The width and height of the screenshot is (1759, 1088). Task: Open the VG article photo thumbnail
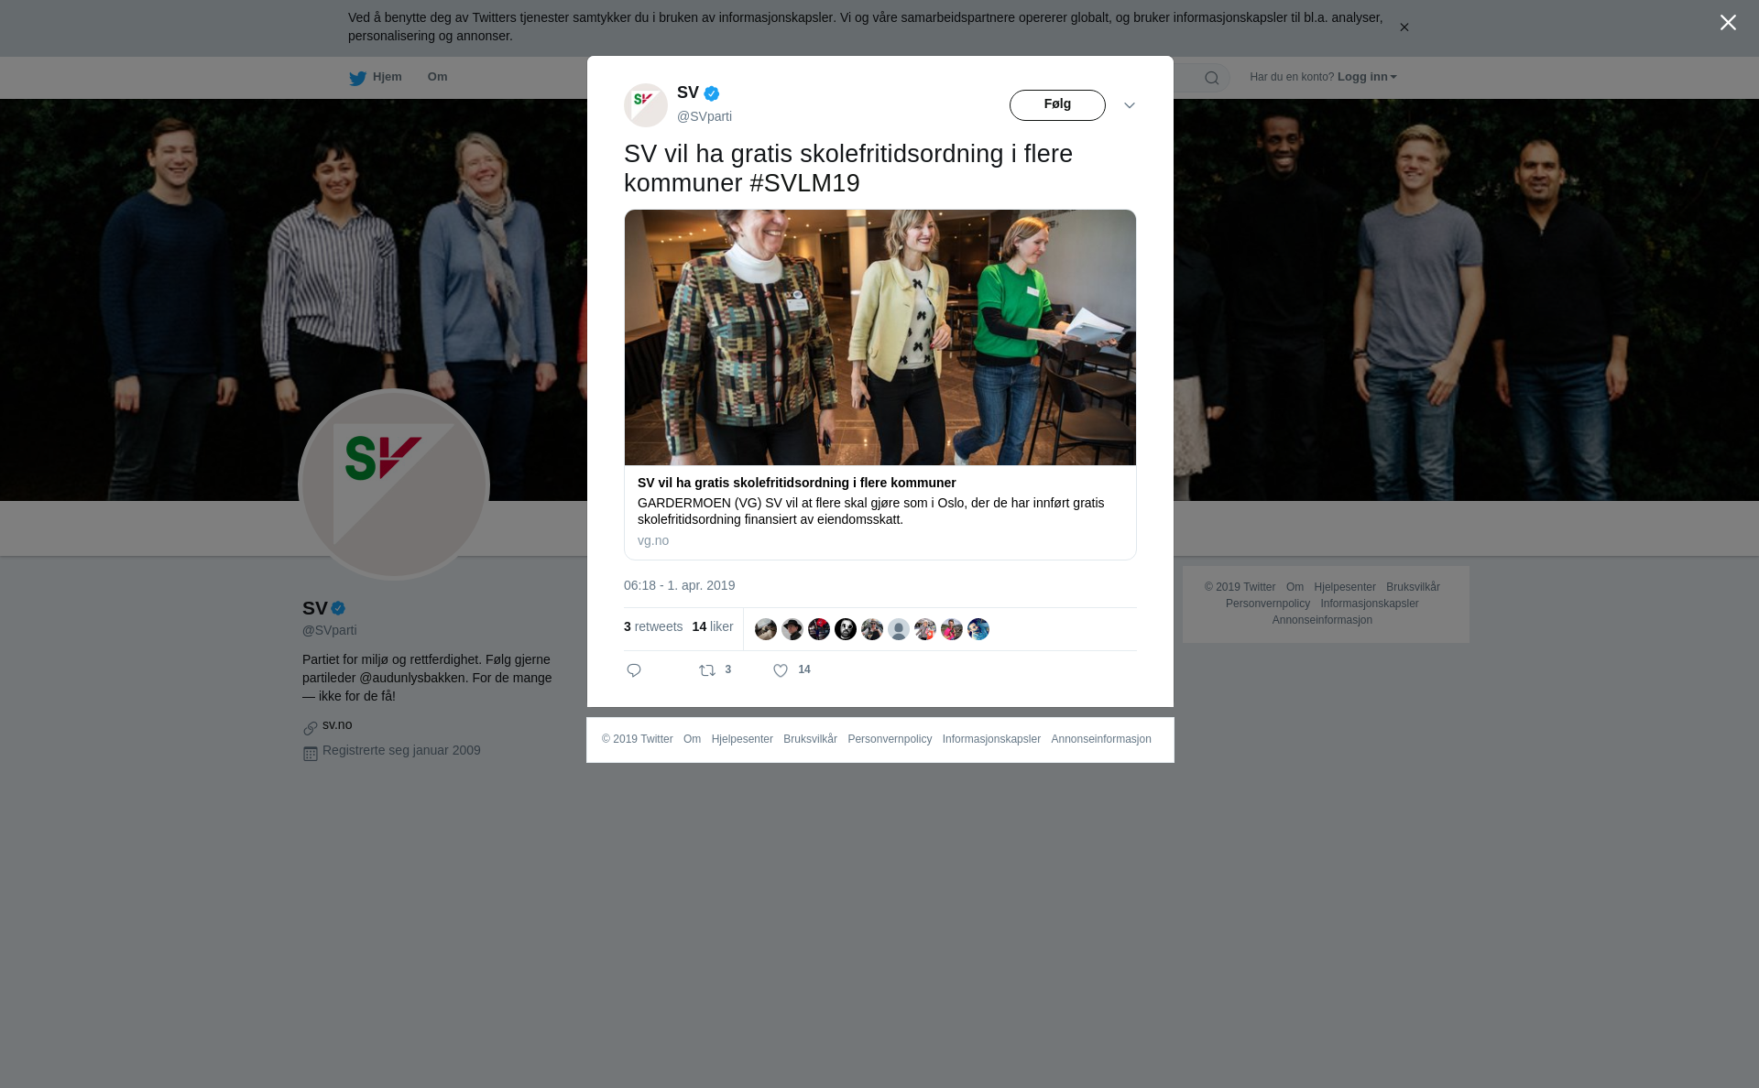(x=880, y=338)
